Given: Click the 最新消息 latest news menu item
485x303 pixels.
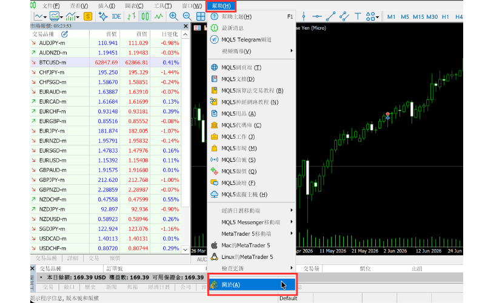Looking at the screenshot, I should pos(251,28).
